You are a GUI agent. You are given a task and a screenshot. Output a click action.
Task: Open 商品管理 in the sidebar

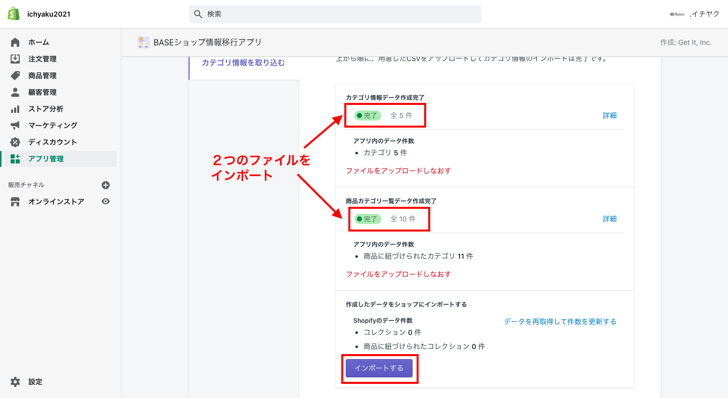tap(42, 76)
